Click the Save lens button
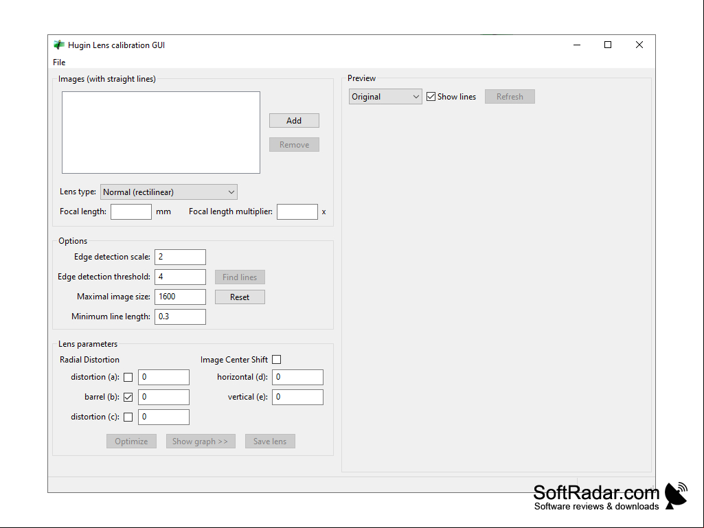 [x=270, y=441]
